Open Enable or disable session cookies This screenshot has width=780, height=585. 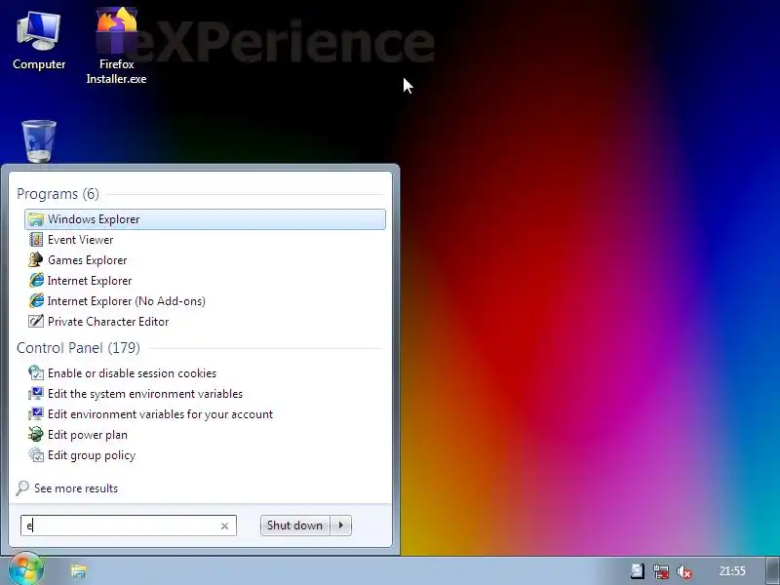click(205, 373)
